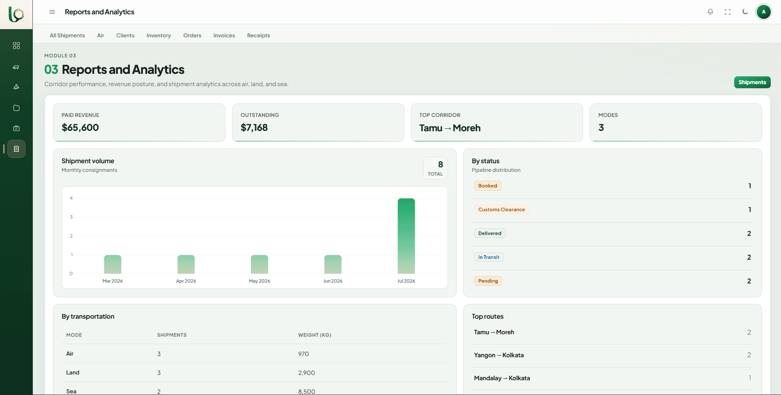Open notifications bell
This screenshot has width=781, height=395.
click(x=710, y=12)
